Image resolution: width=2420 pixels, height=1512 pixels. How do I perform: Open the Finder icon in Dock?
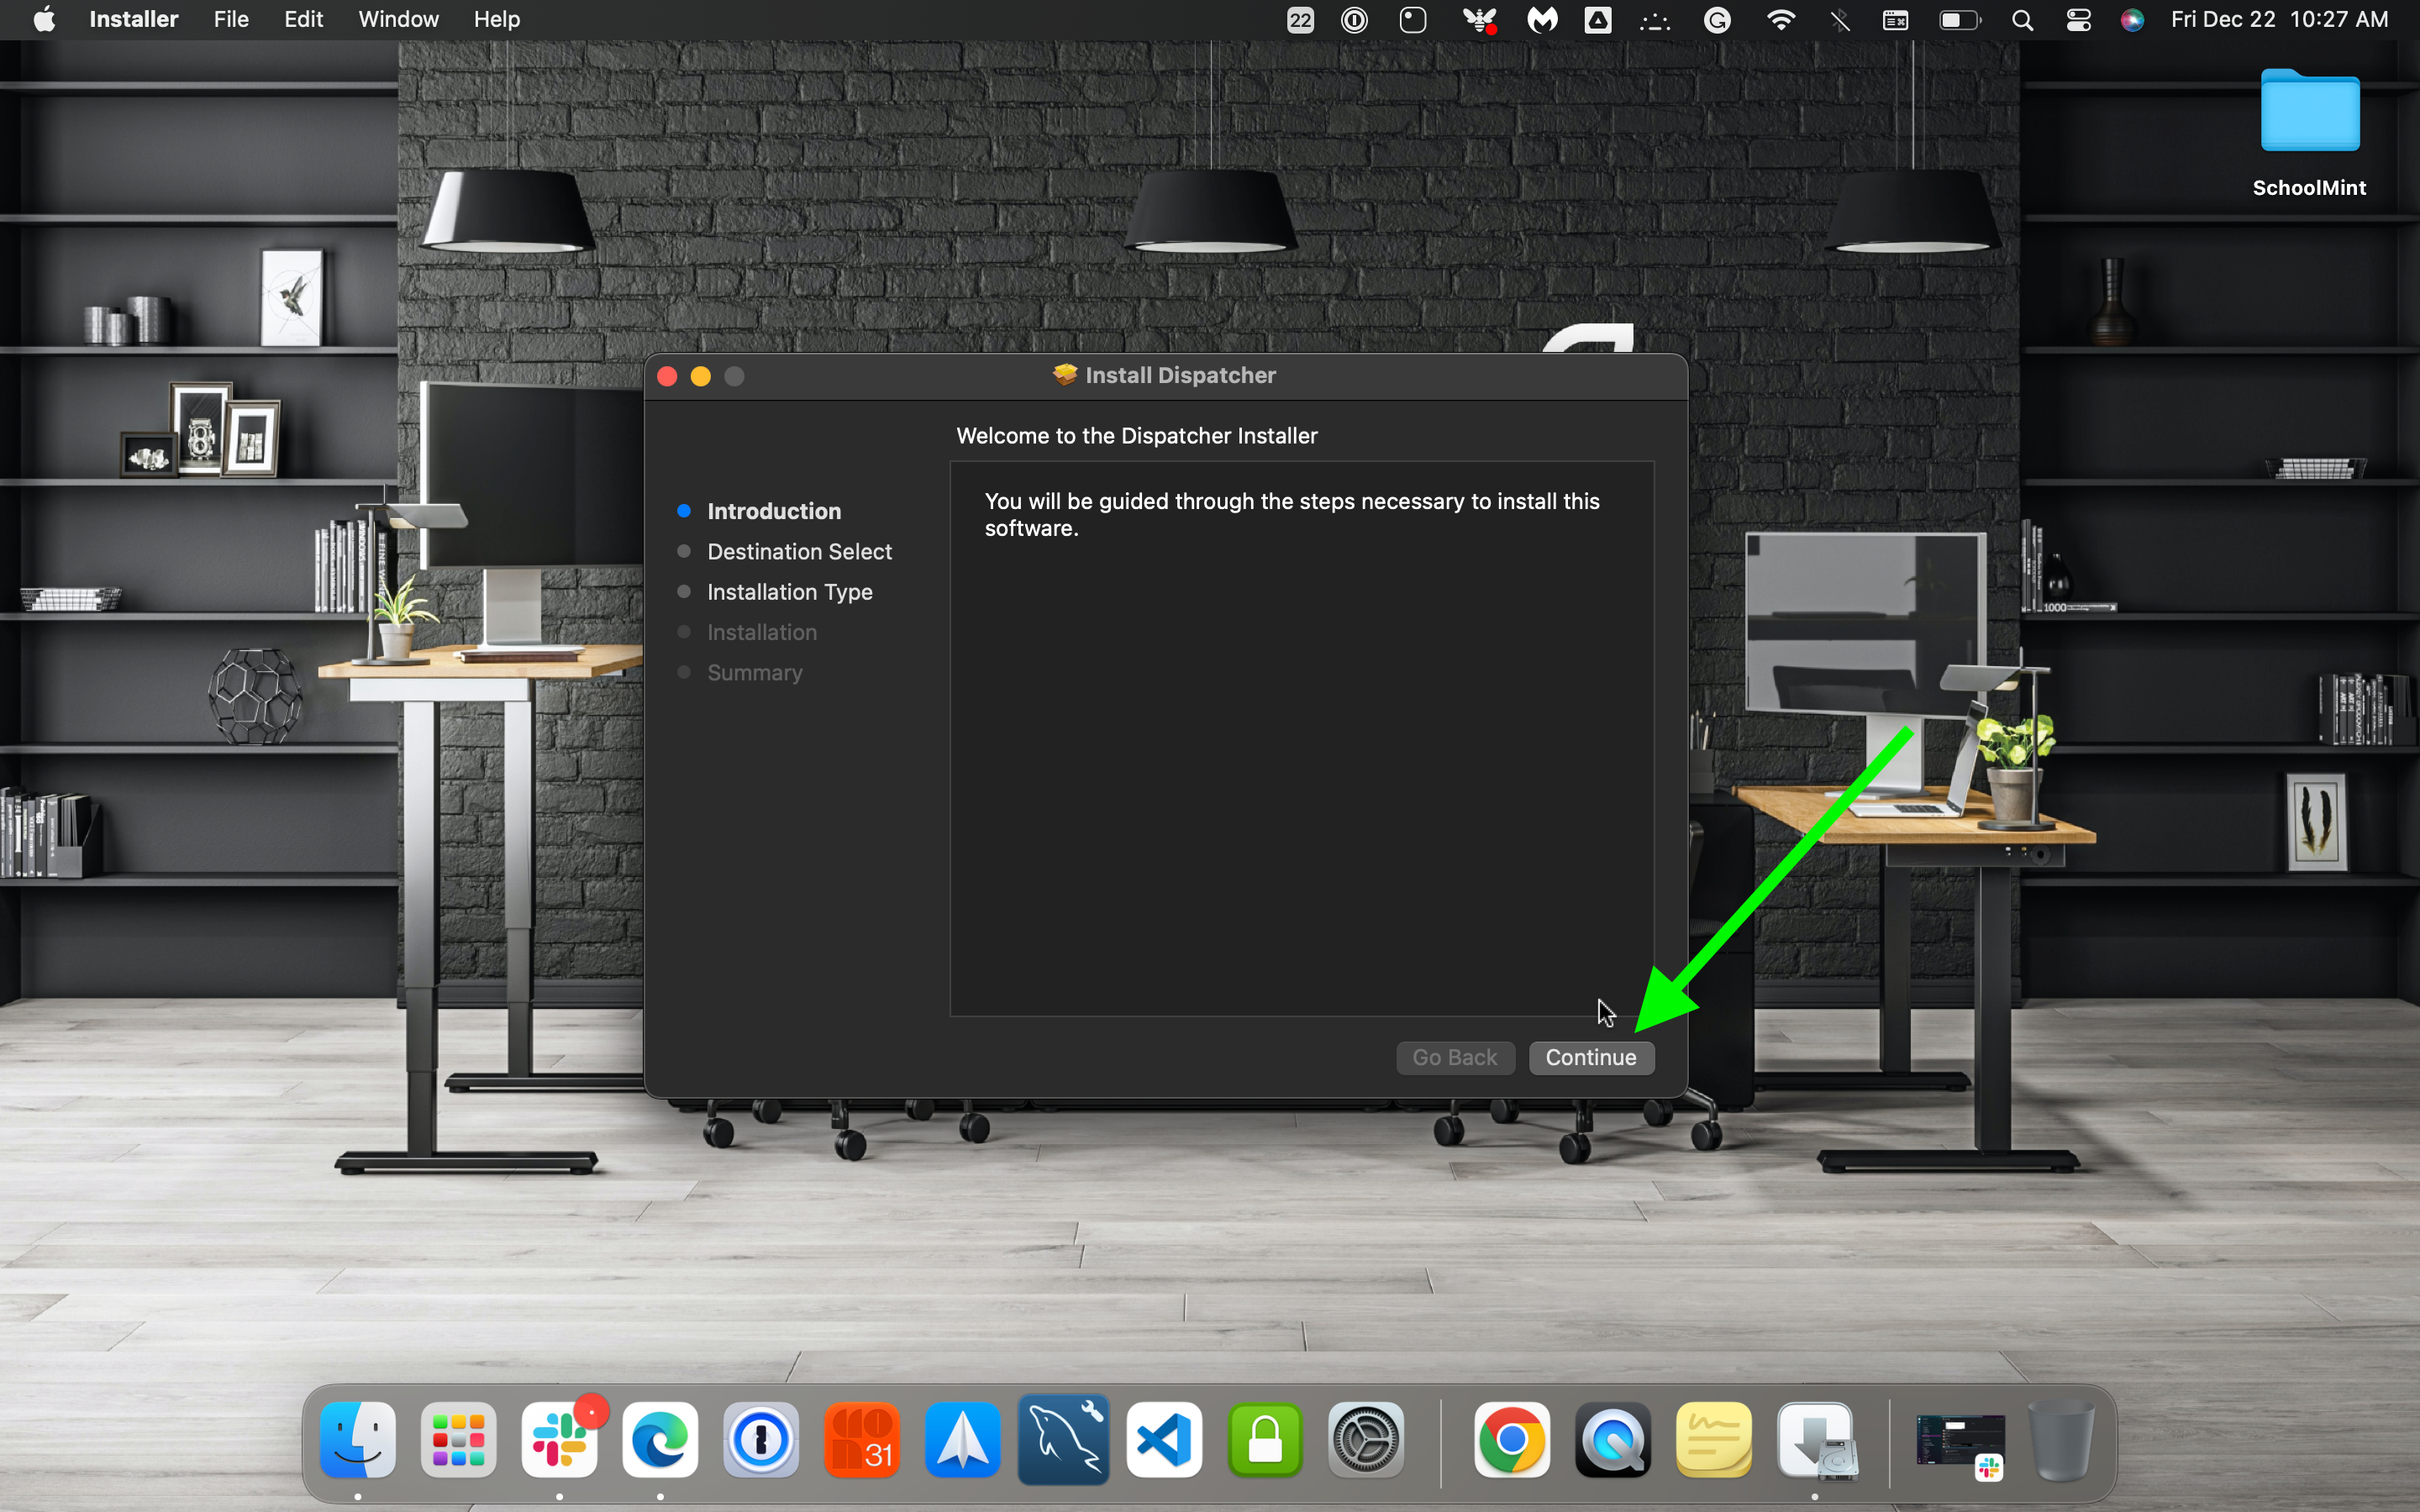(357, 1440)
